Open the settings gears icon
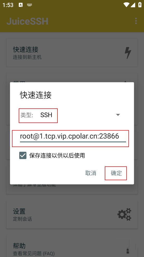 click(x=125, y=214)
